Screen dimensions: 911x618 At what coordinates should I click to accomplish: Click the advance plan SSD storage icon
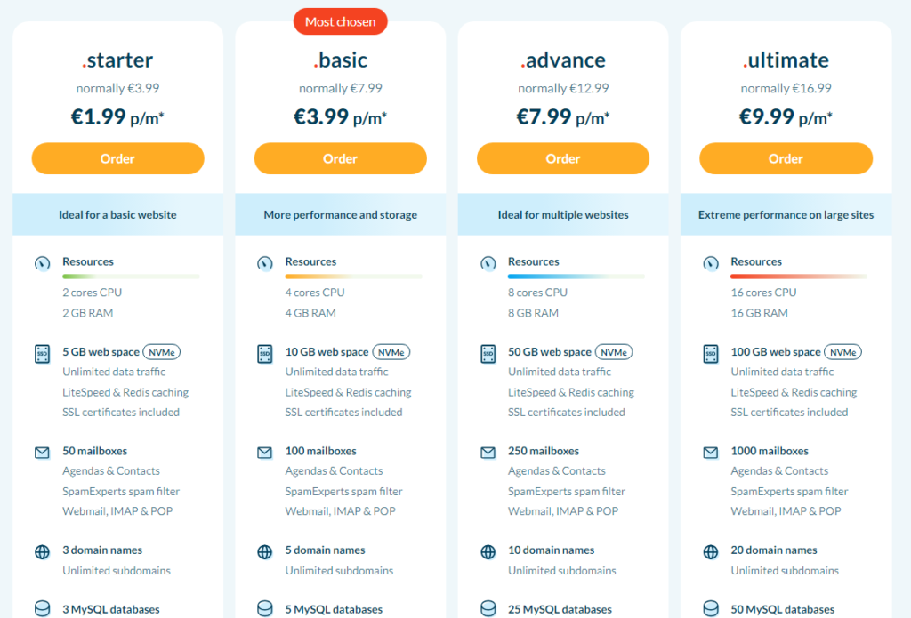pos(488,354)
